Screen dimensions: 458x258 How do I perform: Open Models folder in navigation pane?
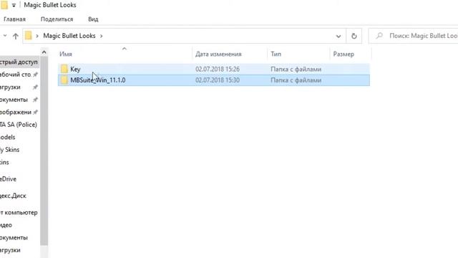click(8, 137)
